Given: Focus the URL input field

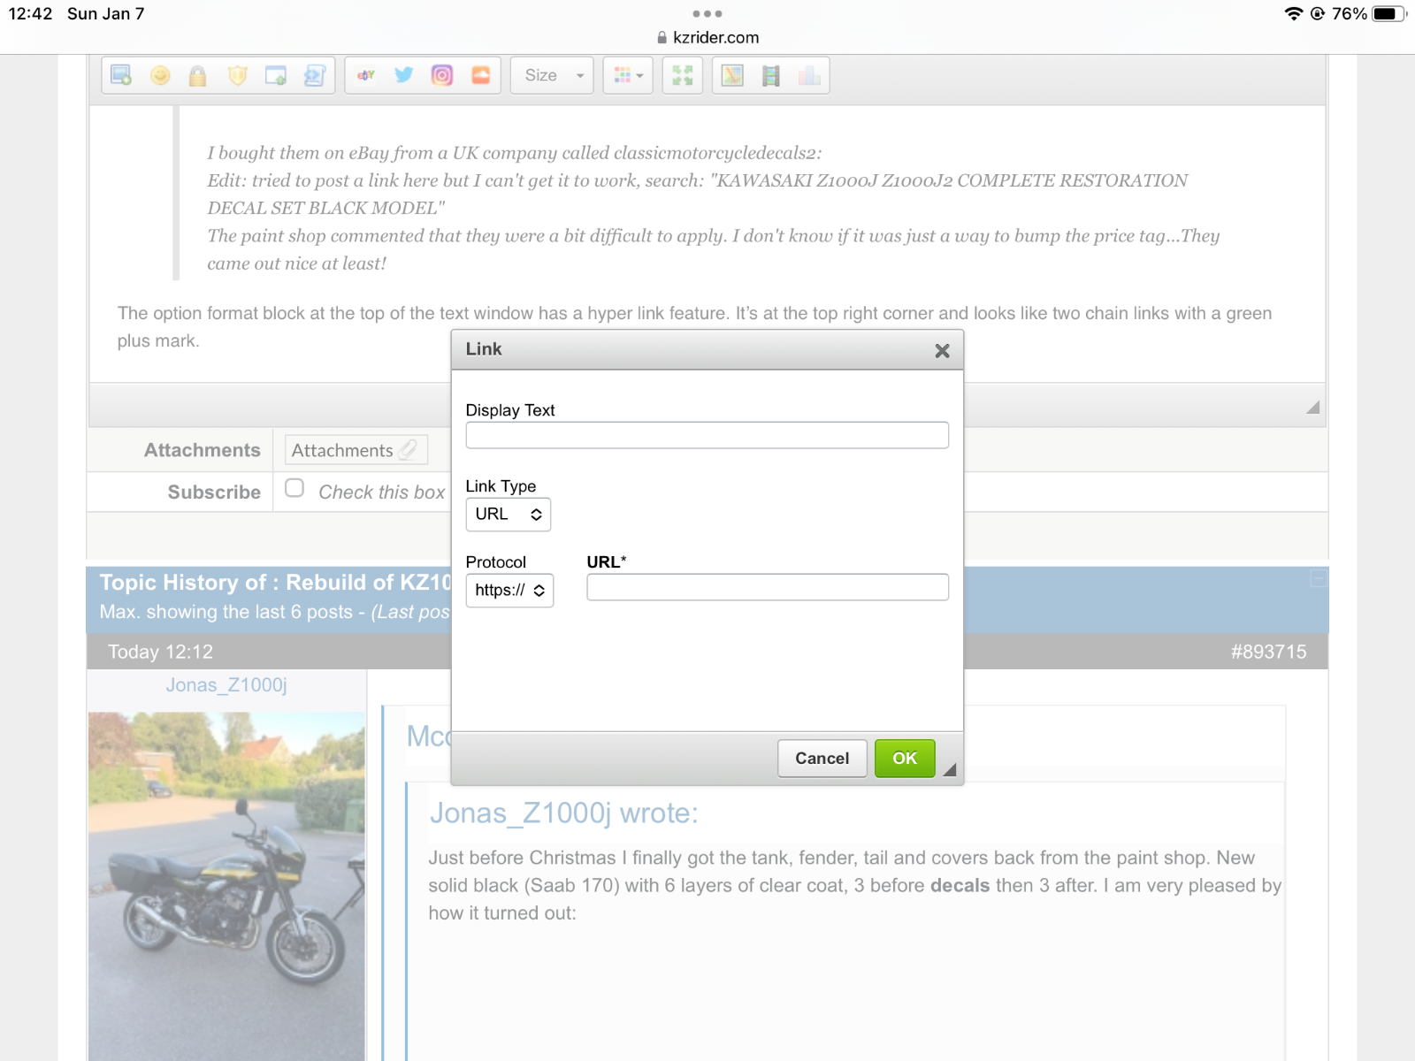Looking at the screenshot, I should (767, 587).
